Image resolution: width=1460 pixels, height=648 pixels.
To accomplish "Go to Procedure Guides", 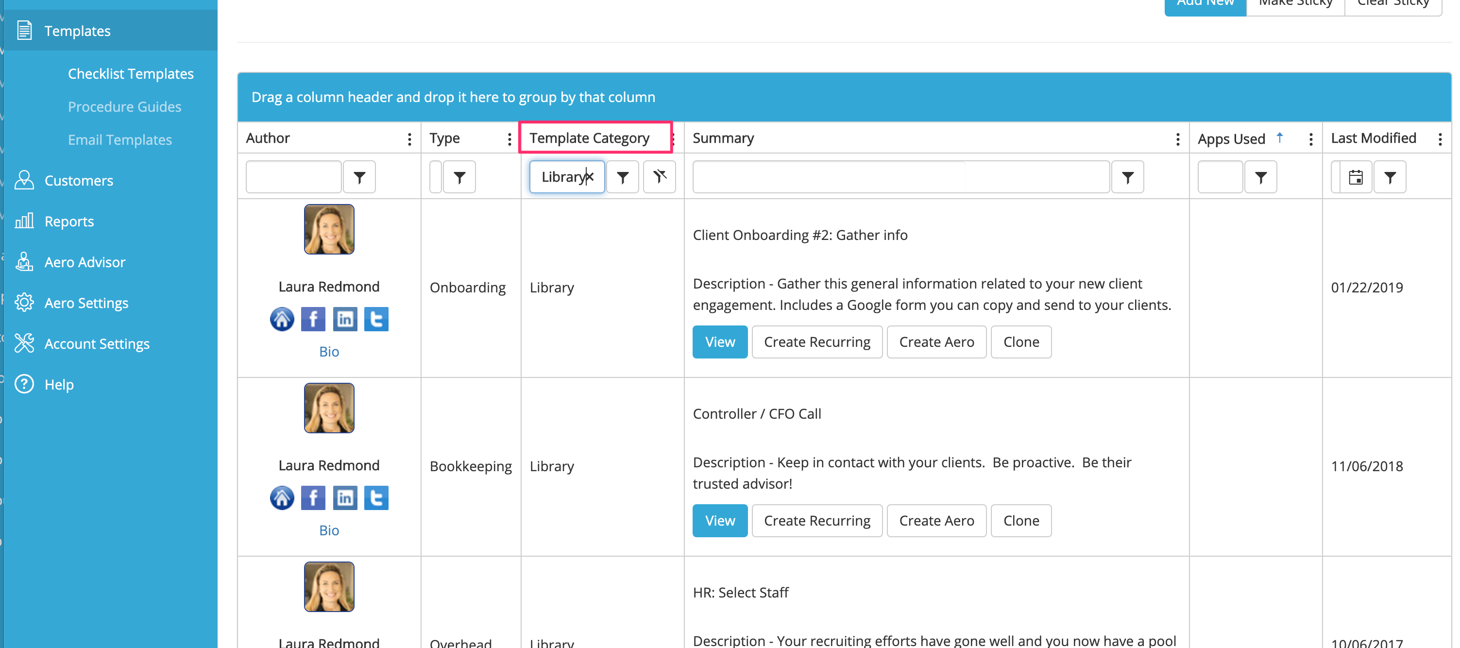I will pos(124,106).
